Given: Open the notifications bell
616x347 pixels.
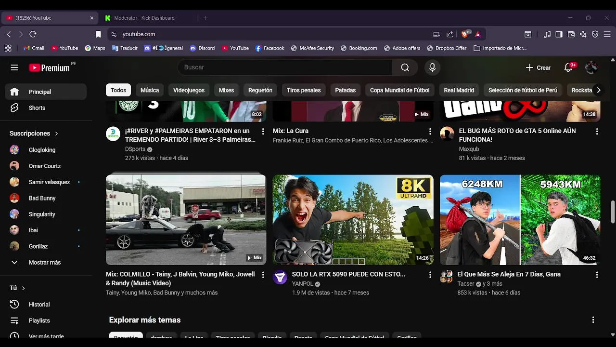Looking at the screenshot, I should 568,67.
